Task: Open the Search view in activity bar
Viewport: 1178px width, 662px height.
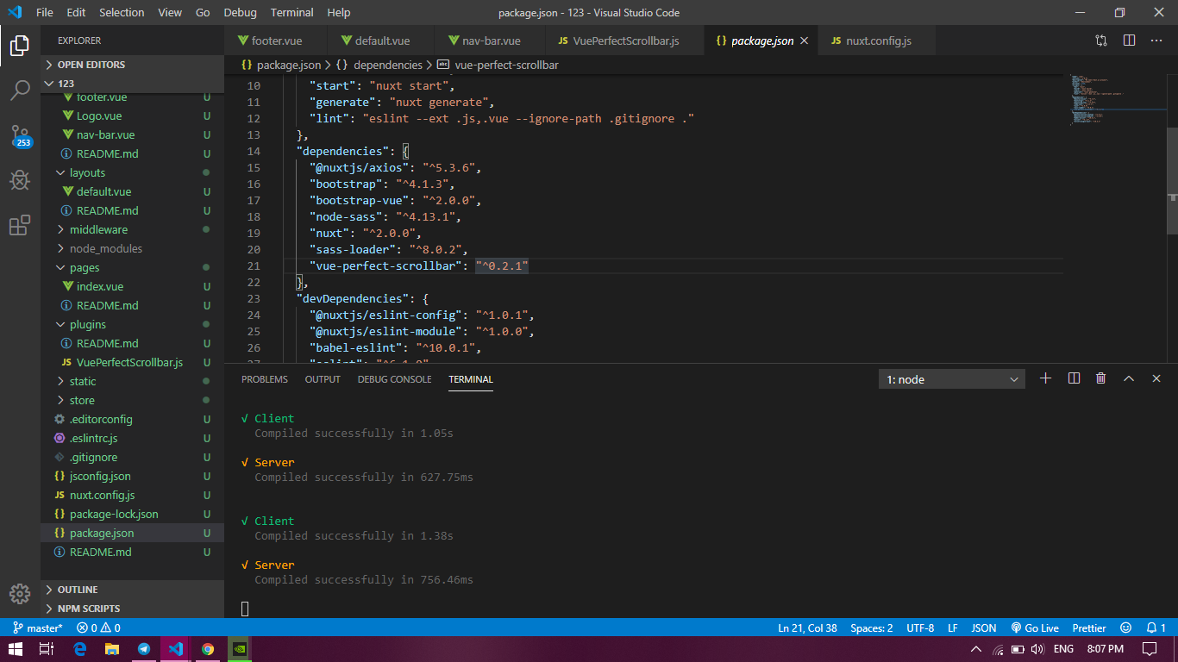Action: pyautogui.click(x=20, y=90)
